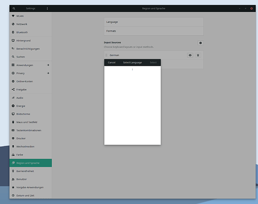
Task: Select the Drucker printer icon
Action: (x=13, y=138)
